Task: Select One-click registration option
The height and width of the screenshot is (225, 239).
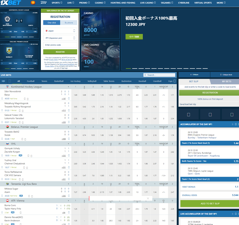Action: [52, 23]
